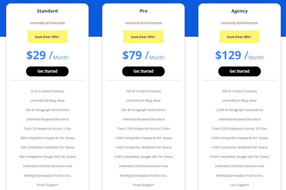Click Get Started under Standard plan
This screenshot has width=286, height=190.
[x=47, y=72]
